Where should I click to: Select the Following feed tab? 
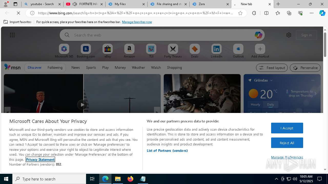(x=55, y=67)
